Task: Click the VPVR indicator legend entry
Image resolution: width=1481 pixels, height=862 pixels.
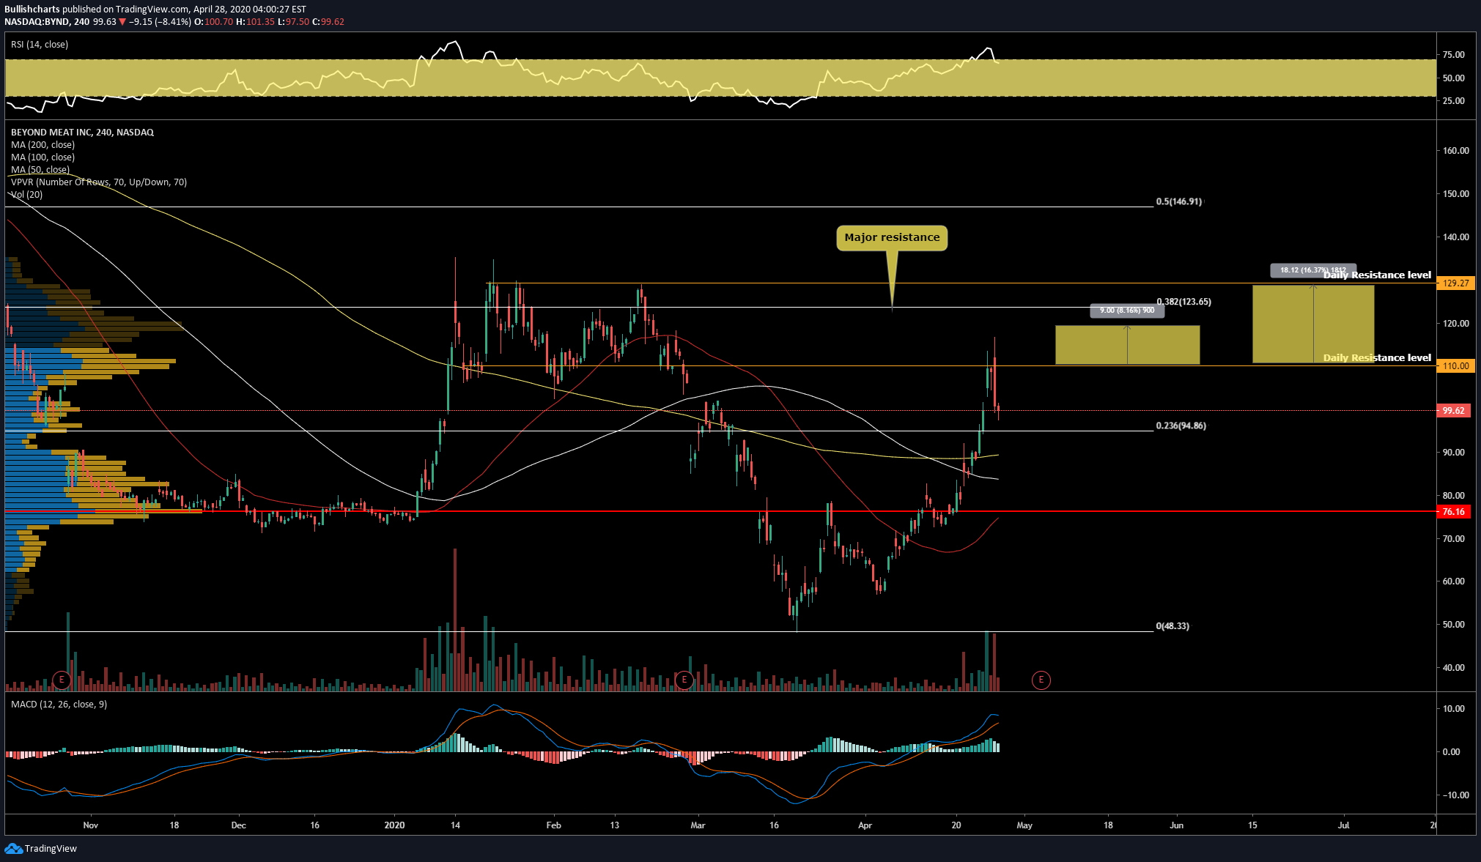Action: (99, 182)
